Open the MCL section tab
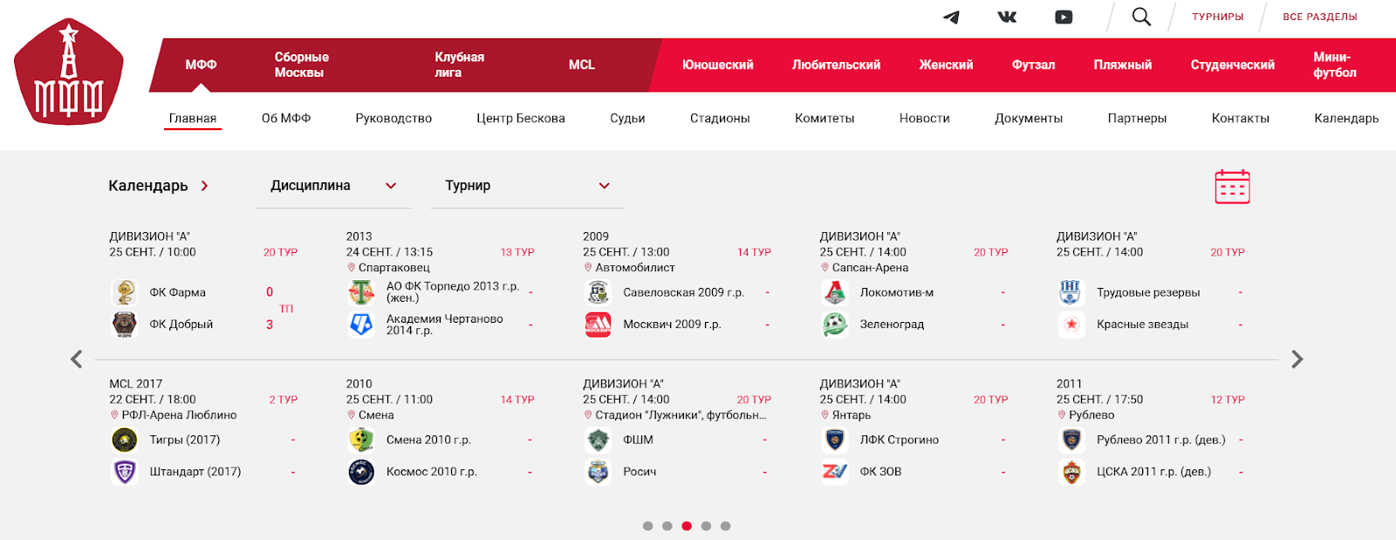The height and width of the screenshot is (540, 1396). coord(582,65)
